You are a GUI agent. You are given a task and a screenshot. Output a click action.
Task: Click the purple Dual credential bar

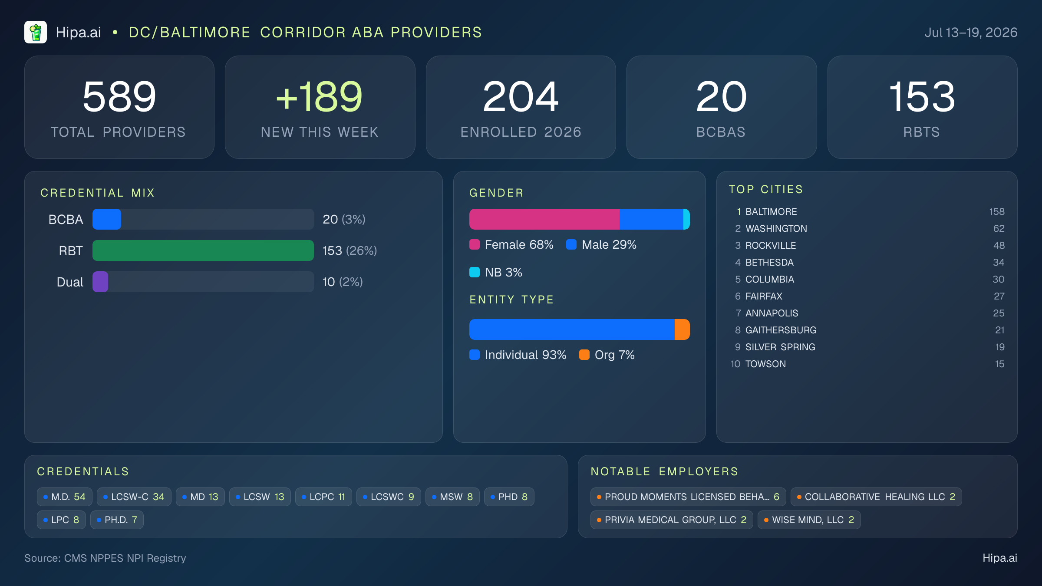pyautogui.click(x=100, y=282)
